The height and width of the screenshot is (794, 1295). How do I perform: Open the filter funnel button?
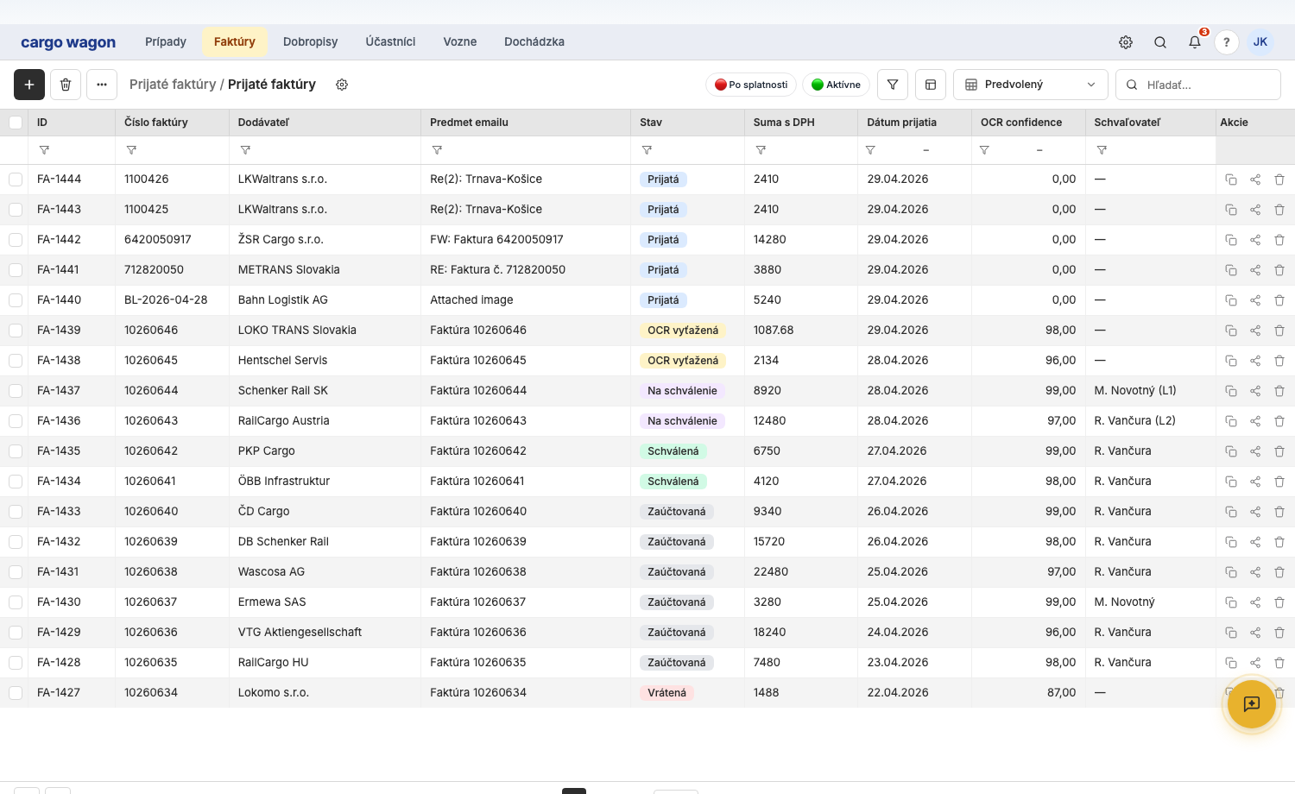[893, 85]
